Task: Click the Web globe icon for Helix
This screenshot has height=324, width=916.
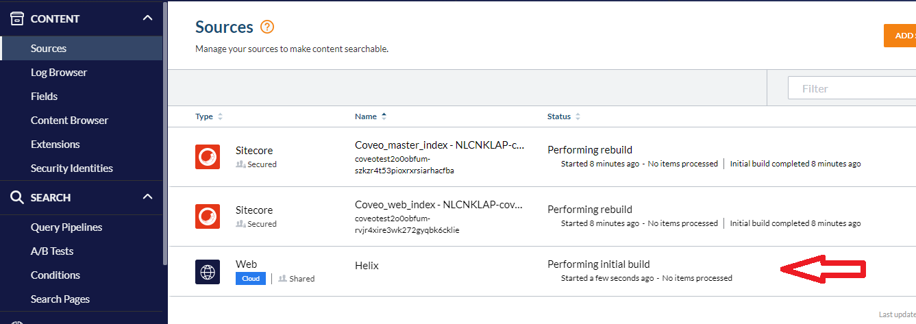Action: point(208,271)
